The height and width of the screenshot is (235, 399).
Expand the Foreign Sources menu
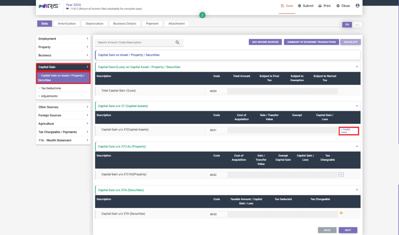[63, 115]
